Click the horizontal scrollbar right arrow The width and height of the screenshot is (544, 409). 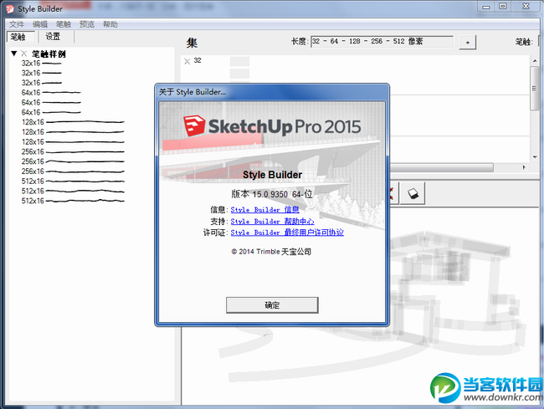coord(524,167)
